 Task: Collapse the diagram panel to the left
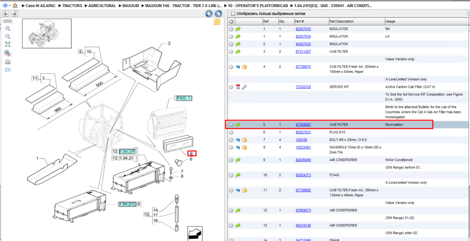click(x=6, y=13)
